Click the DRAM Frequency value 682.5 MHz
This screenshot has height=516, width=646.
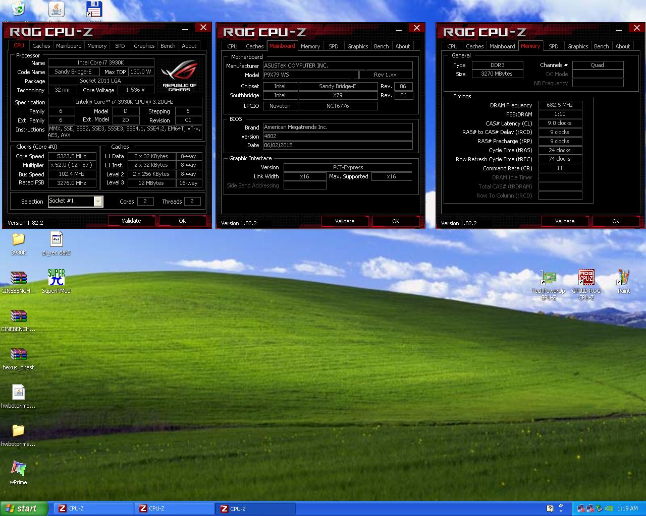tap(560, 105)
